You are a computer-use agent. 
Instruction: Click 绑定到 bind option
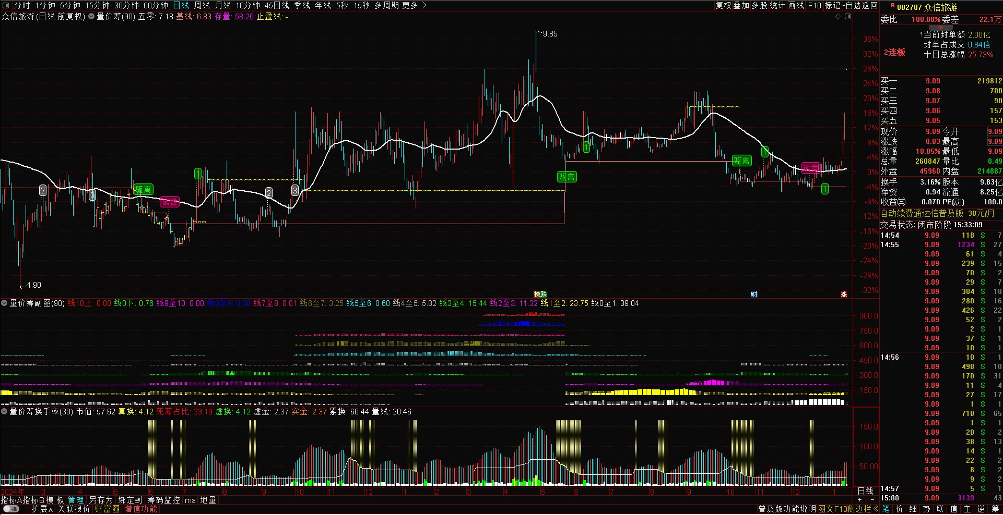(130, 500)
